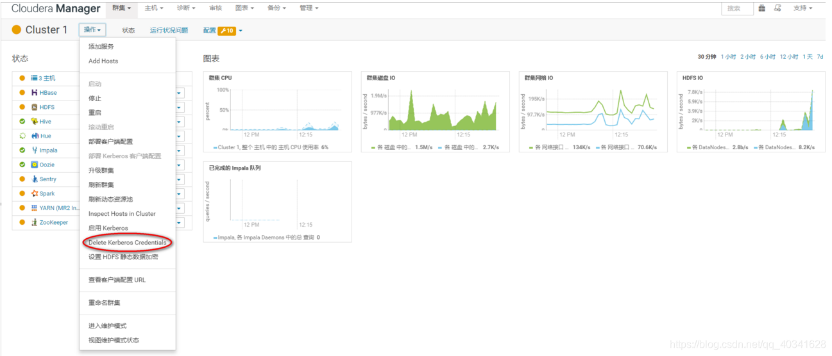Select 设置 HDFS 静态数据加密
The image size is (832, 356).
coord(123,257)
